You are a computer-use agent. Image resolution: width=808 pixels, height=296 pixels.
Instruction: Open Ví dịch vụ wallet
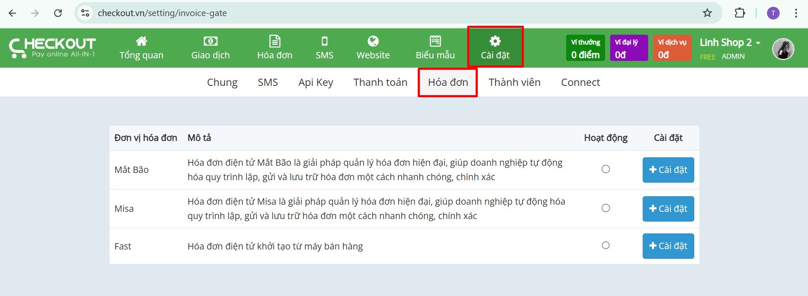(x=672, y=48)
